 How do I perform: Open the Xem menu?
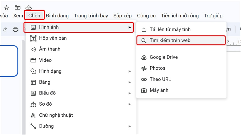click(x=18, y=16)
